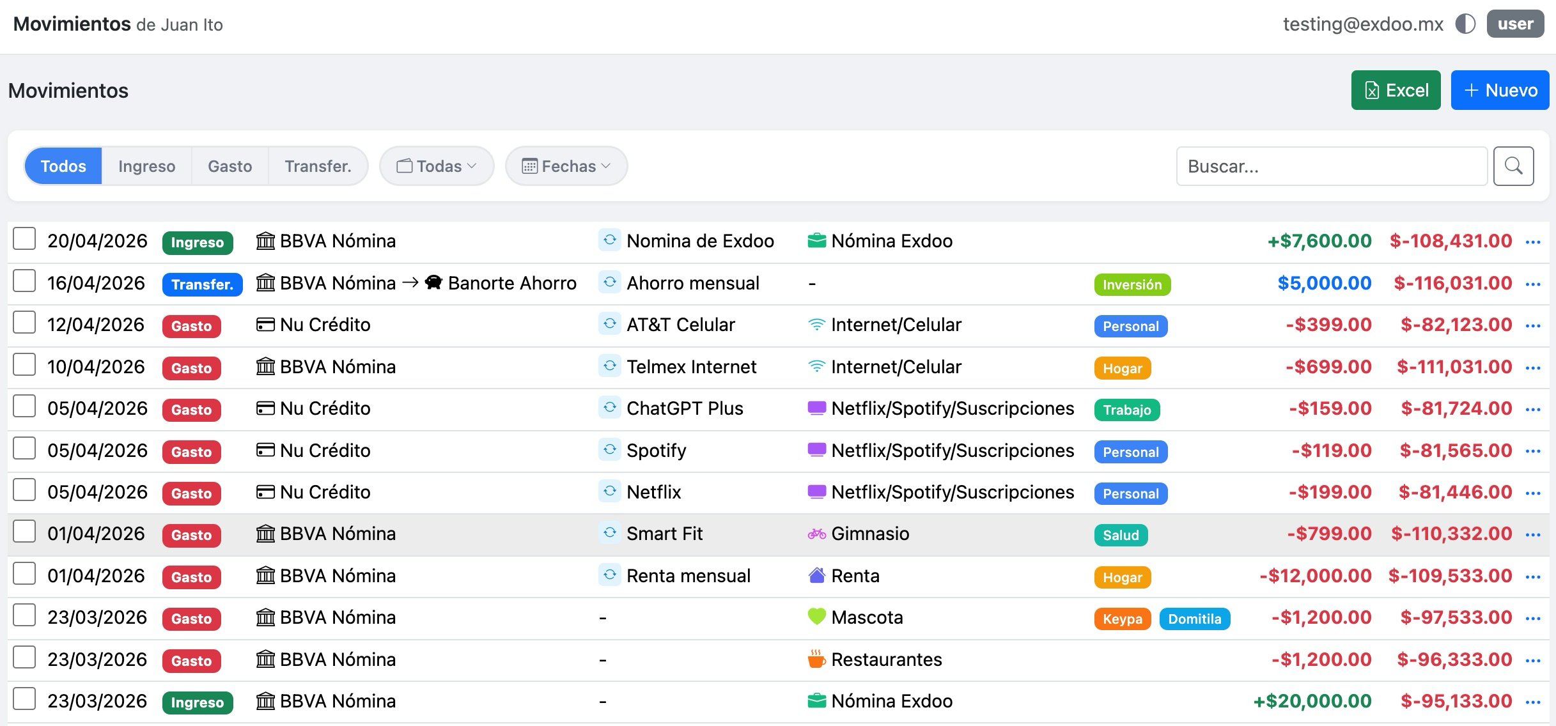Viewport: 1556px width, 726px height.
Task: Click coffee cup Restaurantes icon
Action: coord(816,659)
